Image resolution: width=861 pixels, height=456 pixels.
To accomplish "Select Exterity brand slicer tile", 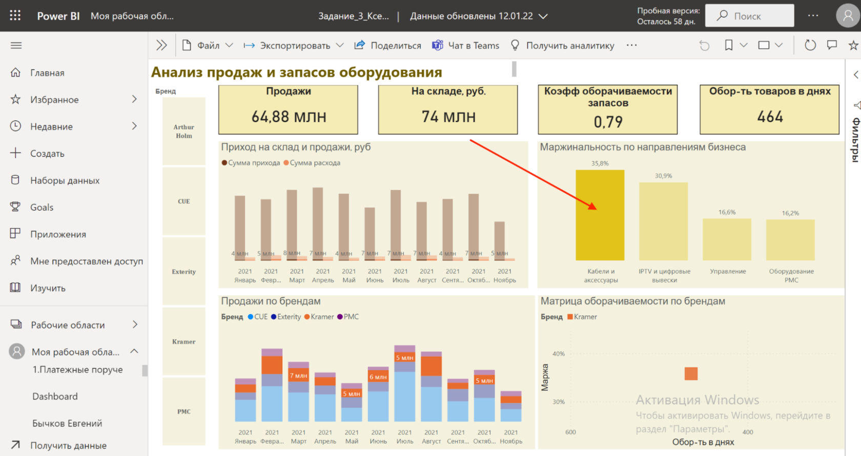I will point(184,271).
